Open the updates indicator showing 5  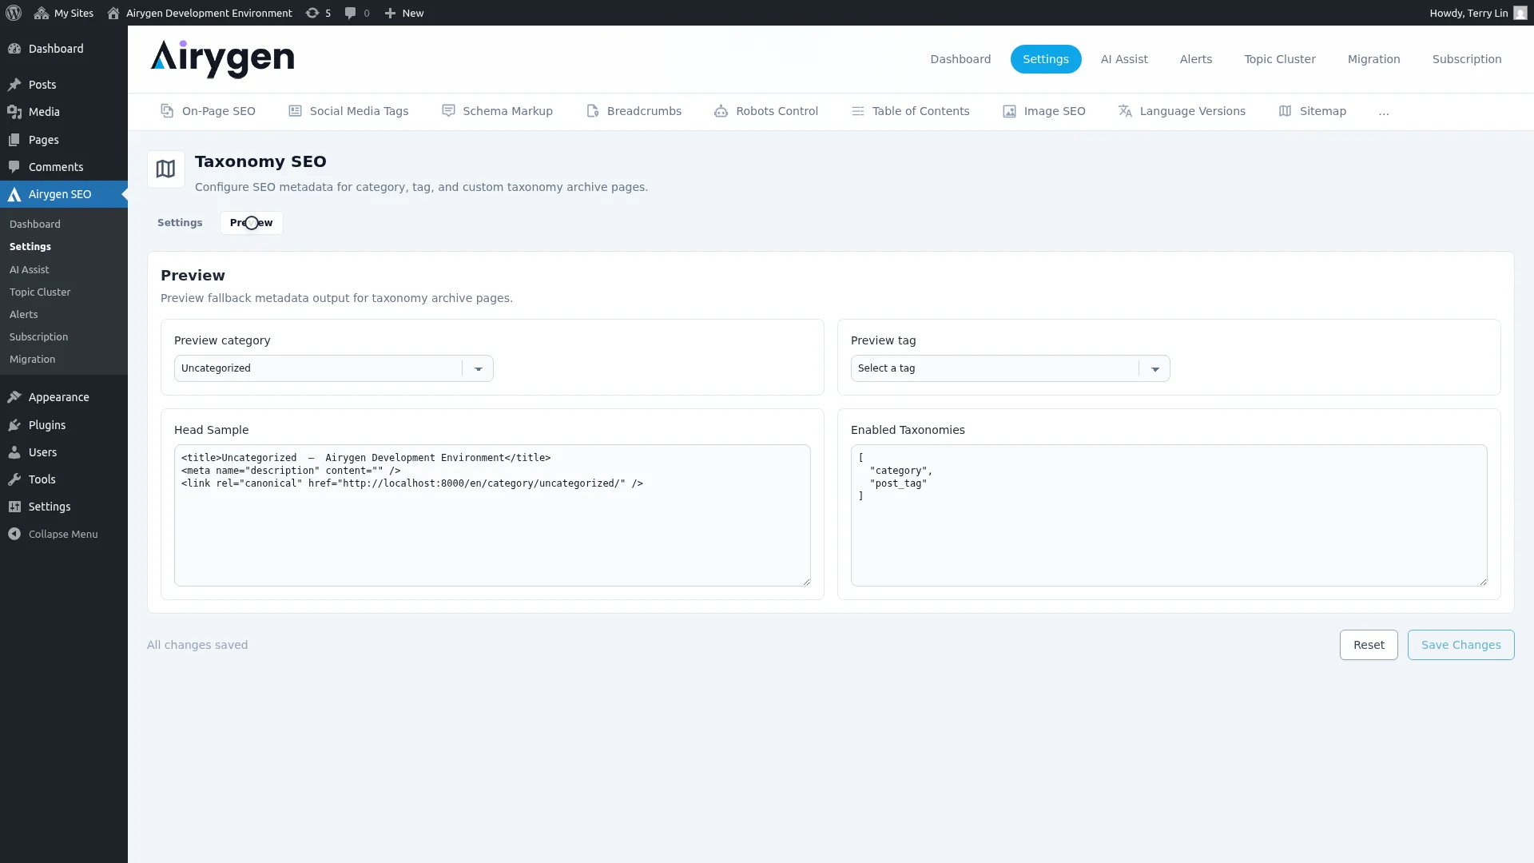318,13
